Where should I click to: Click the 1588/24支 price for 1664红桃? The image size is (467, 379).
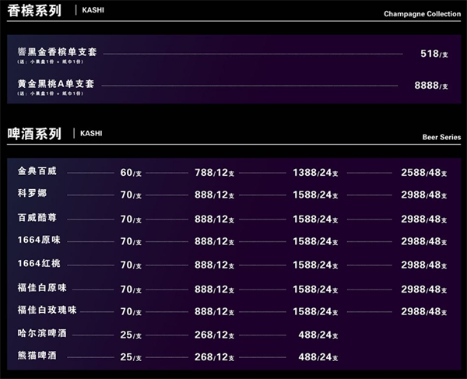[315, 265]
